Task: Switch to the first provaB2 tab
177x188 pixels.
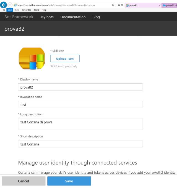Action: click(143, 6)
